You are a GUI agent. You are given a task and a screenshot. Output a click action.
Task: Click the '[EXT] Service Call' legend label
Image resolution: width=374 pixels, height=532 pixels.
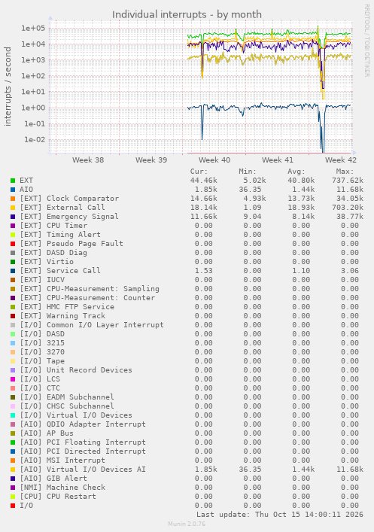[60, 271]
